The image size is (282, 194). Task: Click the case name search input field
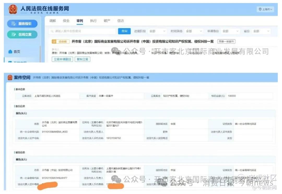82,31
